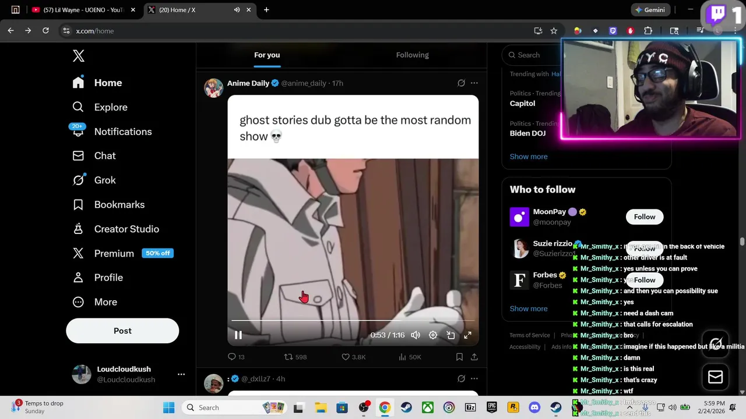746x419 pixels.
Task: Open the Gemini button in Chrome
Action: tap(650, 10)
